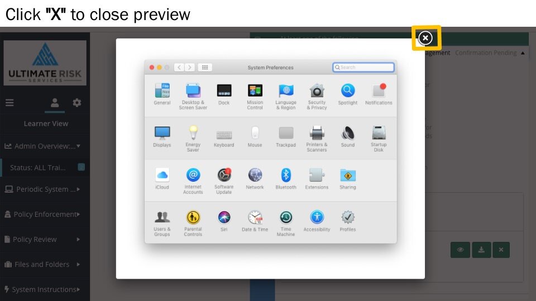Close the preview with the X icon
Image resolution: width=536 pixels, height=301 pixels.
coord(425,38)
